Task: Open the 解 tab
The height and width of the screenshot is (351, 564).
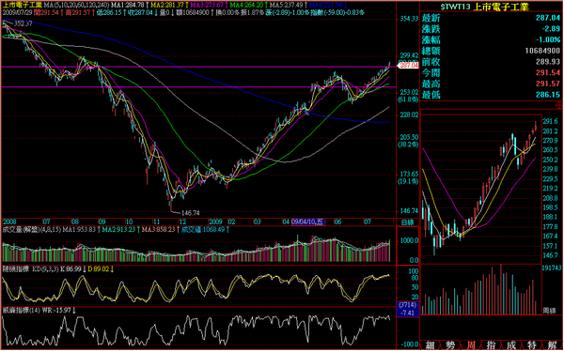Action: (552, 345)
